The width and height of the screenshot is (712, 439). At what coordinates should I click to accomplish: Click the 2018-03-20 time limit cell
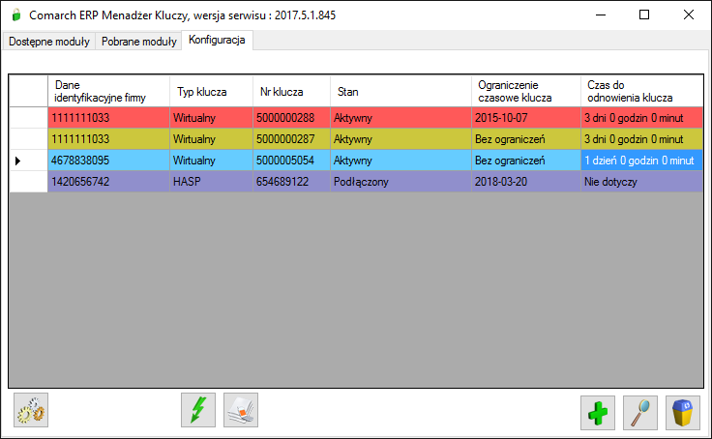(x=526, y=182)
